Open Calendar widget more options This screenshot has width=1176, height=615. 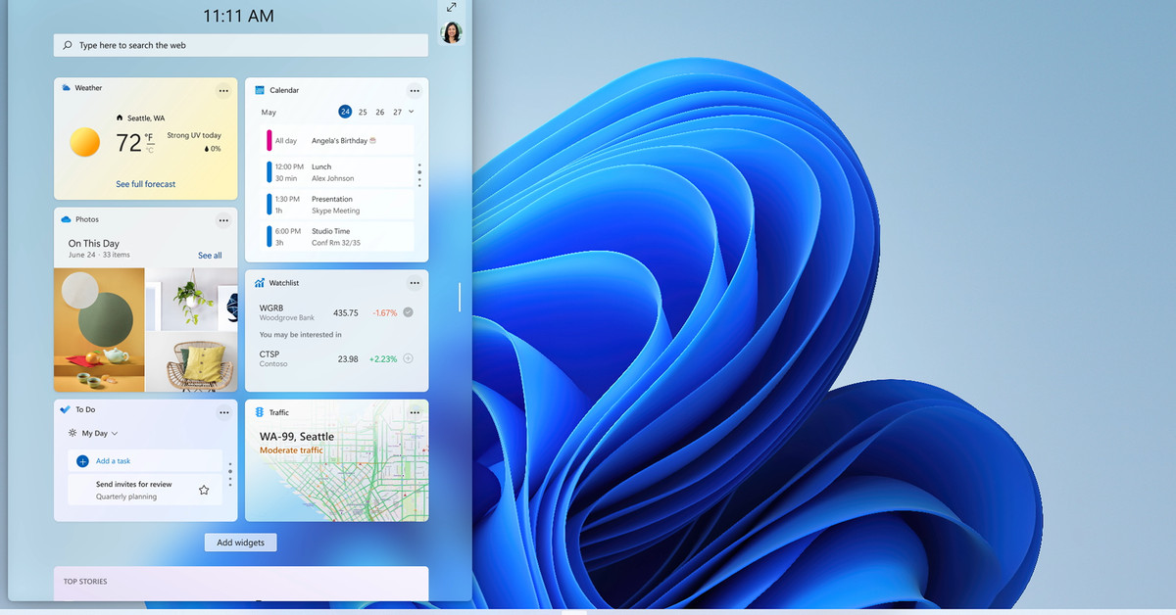click(415, 90)
